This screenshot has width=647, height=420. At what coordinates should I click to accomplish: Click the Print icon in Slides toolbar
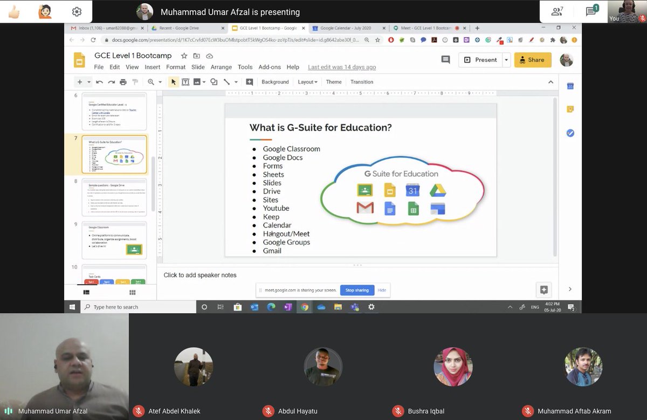pos(123,82)
